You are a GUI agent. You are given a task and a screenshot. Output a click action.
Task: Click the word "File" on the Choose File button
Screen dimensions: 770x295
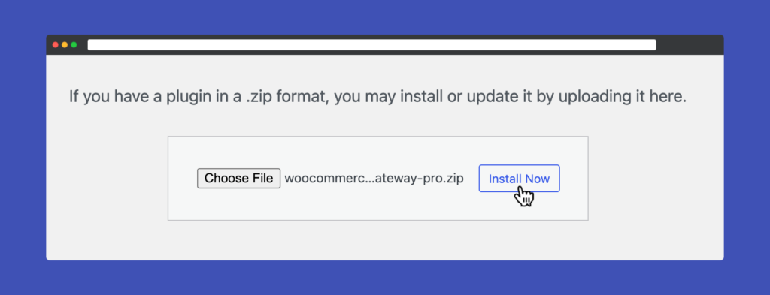[x=263, y=179]
